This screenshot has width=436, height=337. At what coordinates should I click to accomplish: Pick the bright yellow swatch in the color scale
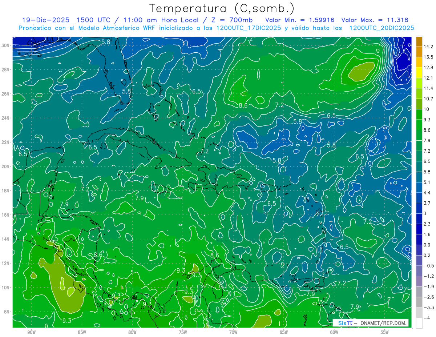click(419, 73)
